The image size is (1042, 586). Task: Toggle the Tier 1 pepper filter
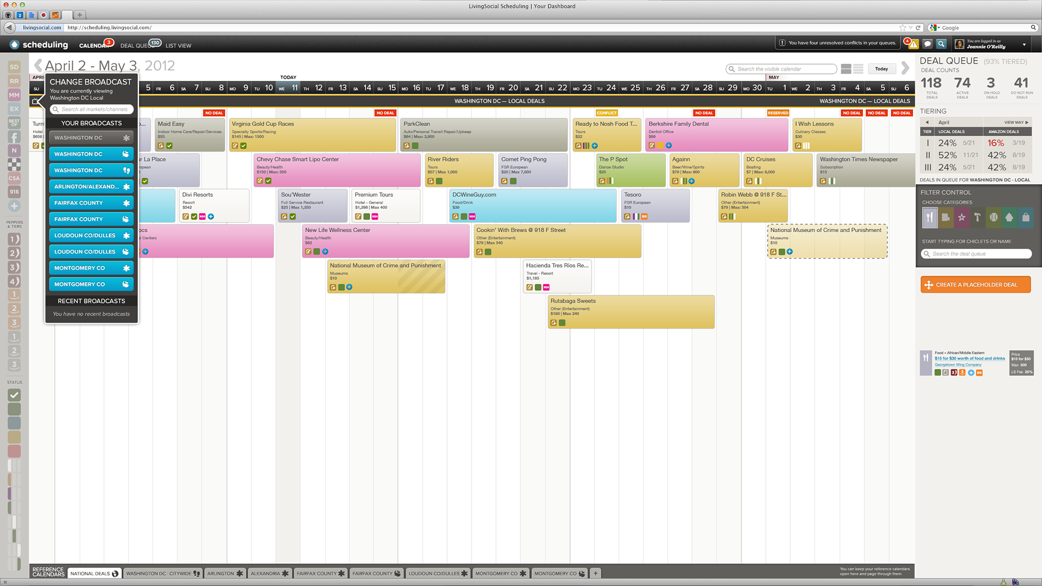coord(14,239)
